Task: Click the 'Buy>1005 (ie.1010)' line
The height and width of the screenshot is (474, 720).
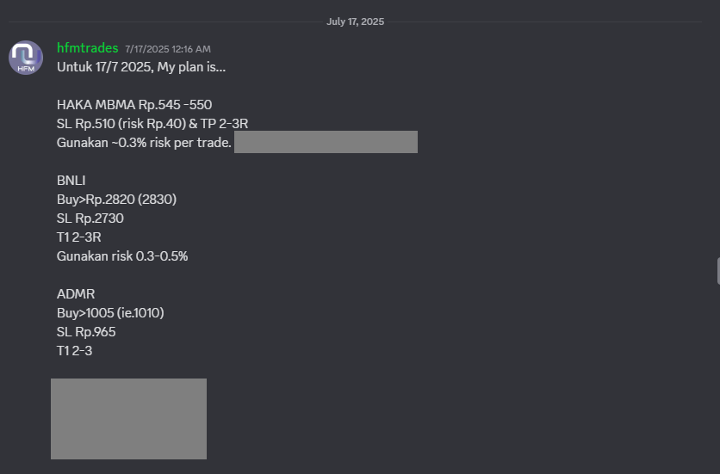Action: point(110,313)
